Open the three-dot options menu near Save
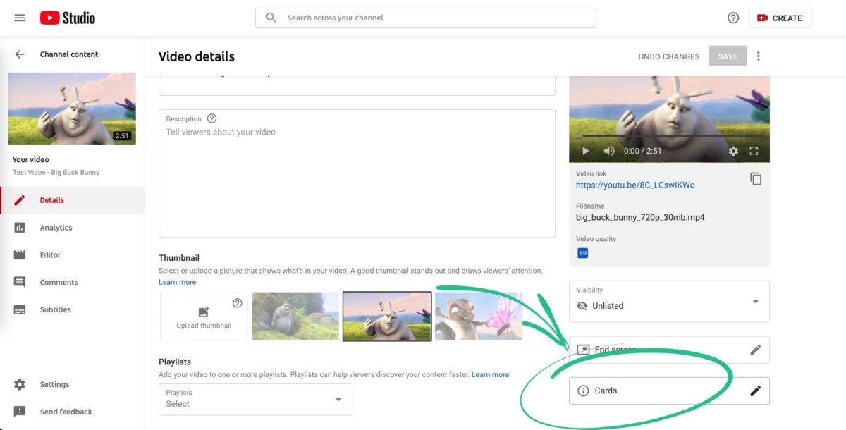This screenshot has height=430, width=846. 759,56
